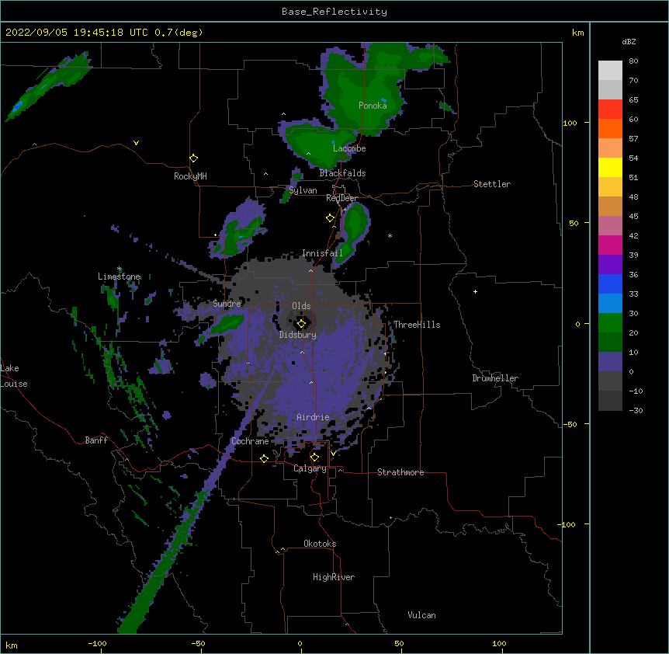Viewport: 669px width, 654px height.
Task: Click the Innisfail city label
Action: coord(322,253)
